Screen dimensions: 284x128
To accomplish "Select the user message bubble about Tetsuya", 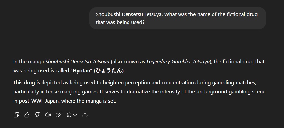I will click(178, 18).
